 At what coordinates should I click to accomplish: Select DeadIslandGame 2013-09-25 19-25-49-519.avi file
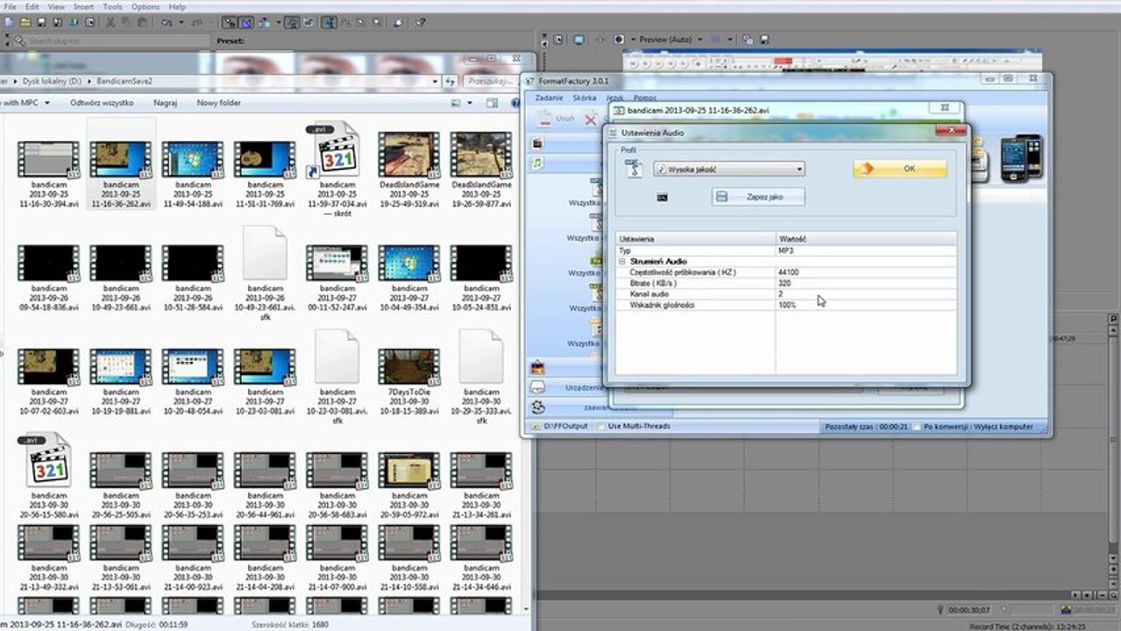pyautogui.click(x=408, y=155)
